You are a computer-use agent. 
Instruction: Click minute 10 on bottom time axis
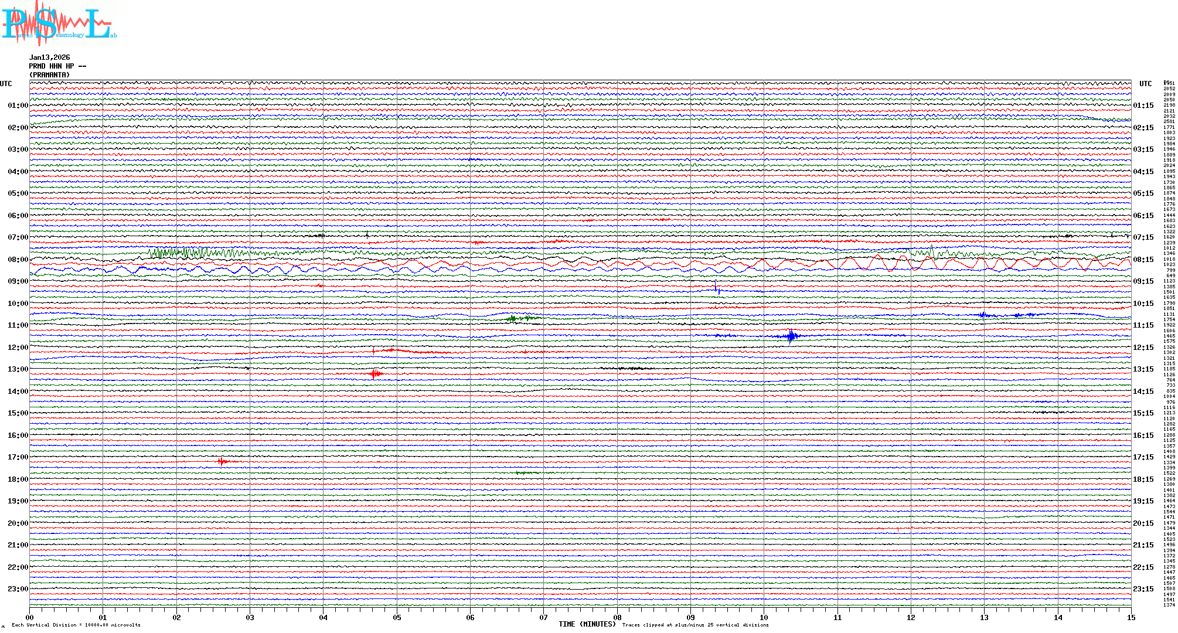(764, 618)
